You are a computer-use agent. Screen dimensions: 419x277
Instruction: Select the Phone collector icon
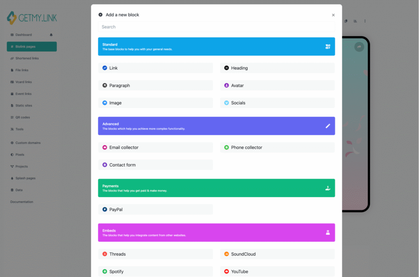(226, 148)
